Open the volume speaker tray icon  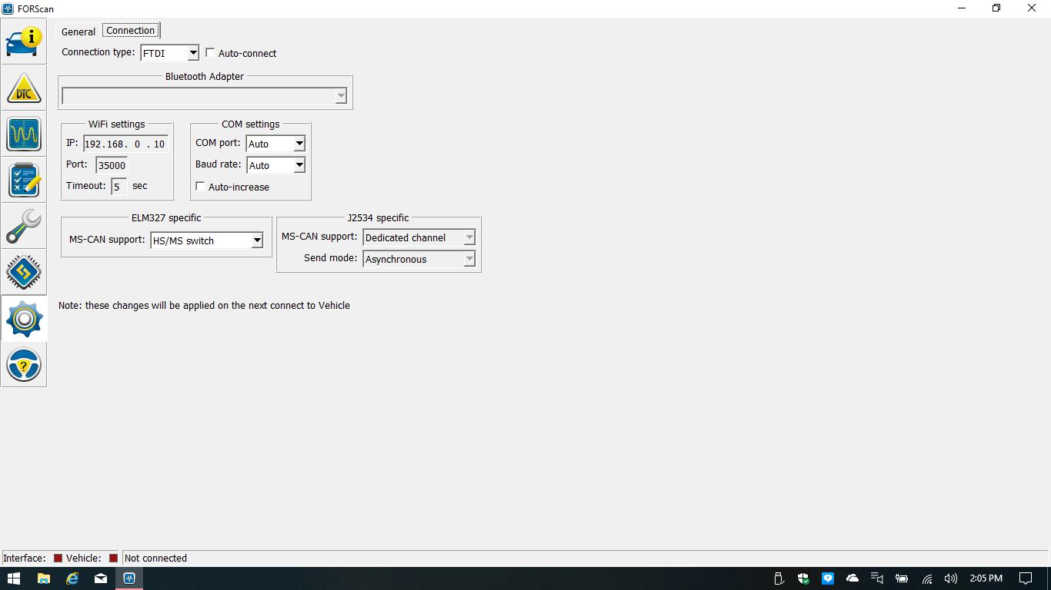pos(951,578)
